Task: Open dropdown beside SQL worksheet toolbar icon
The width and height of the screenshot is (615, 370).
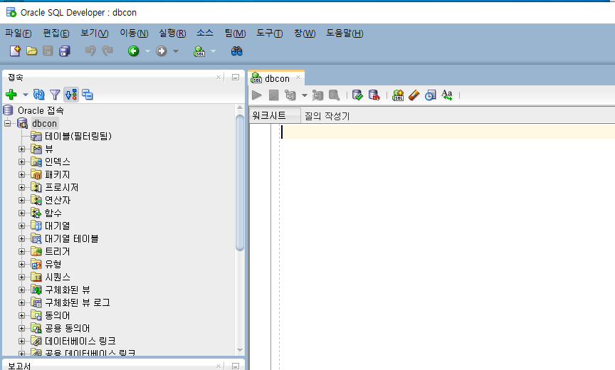Action: (213, 51)
